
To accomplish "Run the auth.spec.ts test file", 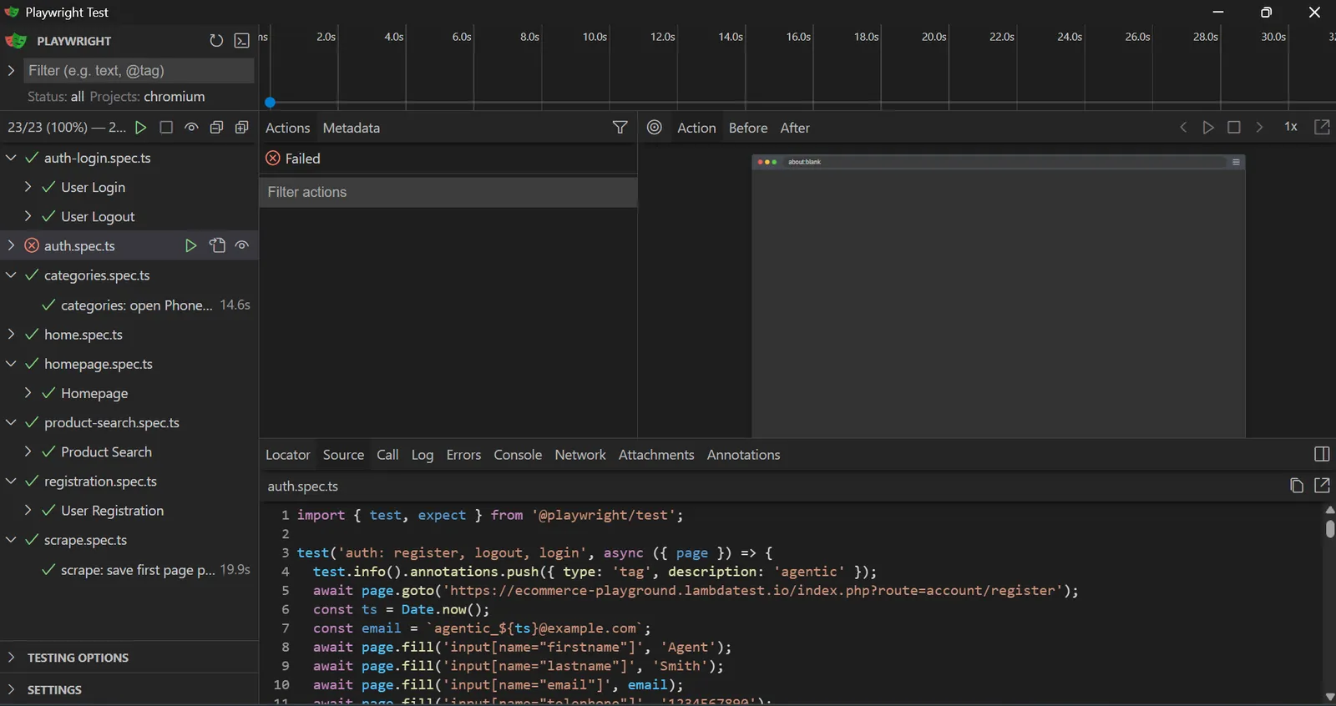I will click(191, 245).
